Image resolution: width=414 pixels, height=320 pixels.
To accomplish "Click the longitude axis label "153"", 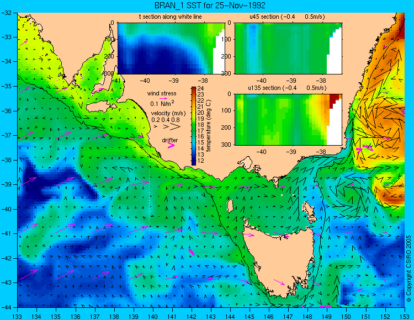I will [x=405, y=316].
